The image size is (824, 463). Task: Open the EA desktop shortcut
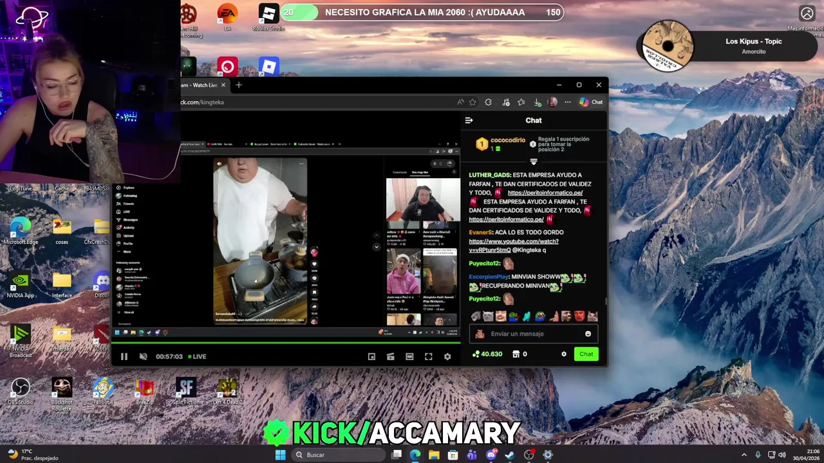(x=227, y=17)
